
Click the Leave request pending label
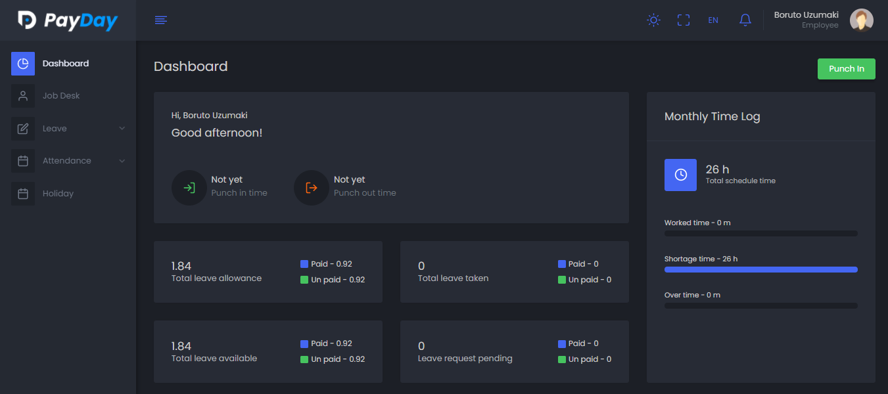pyautogui.click(x=465, y=359)
